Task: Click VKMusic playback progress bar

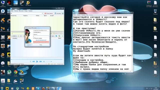Action: tap(37, 59)
